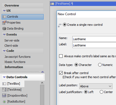
Task: Open the Information section
Action: (22, 67)
